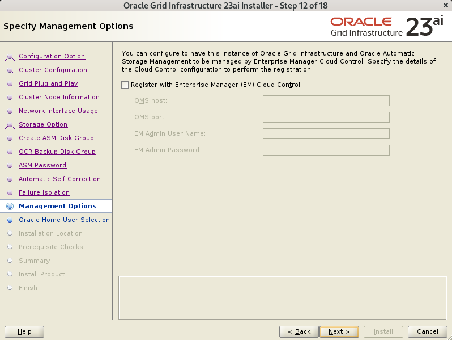Screen dimensions: 452x340
Task: Click the Cluster Configuration step marker icon
Action: (10, 70)
